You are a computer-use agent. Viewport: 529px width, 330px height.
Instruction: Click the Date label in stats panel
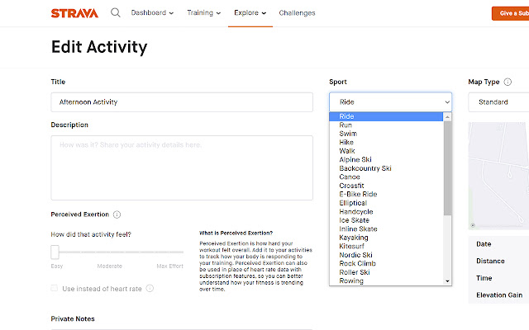484,244
